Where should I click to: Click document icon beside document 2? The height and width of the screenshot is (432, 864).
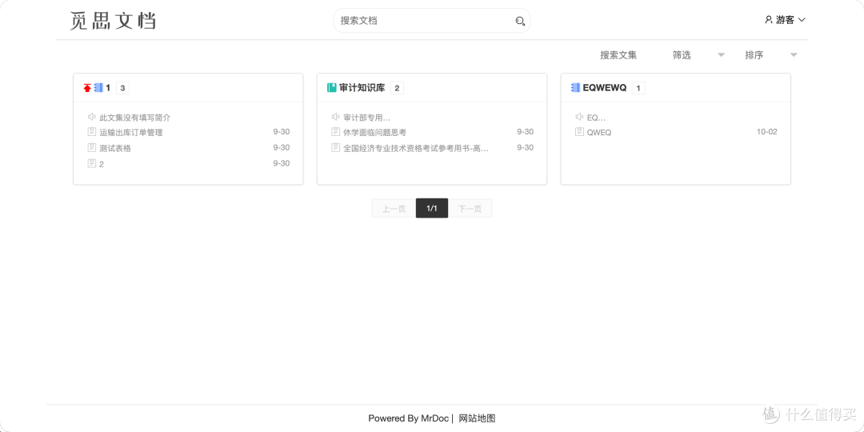point(92,163)
